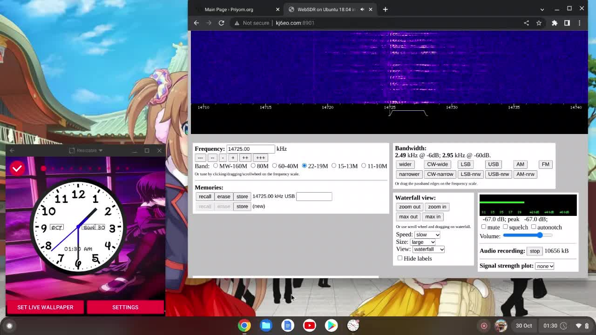
Task: Select the 11-10M band
Action: coord(364,166)
